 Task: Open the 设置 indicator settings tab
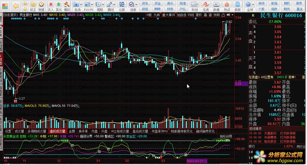(8, 131)
